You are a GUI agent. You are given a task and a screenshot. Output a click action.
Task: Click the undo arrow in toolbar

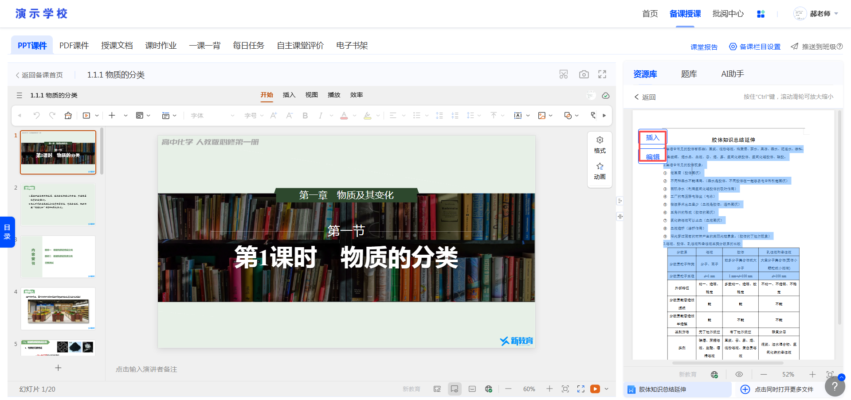(37, 116)
